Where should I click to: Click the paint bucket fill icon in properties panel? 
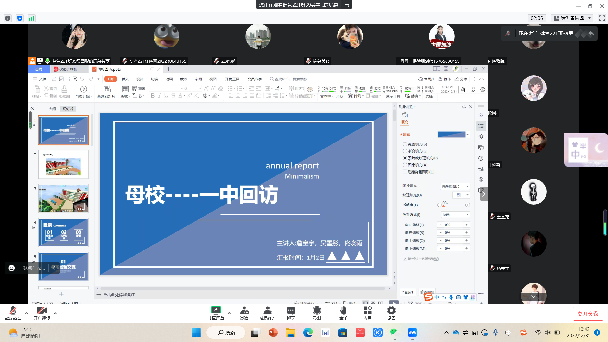(405, 115)
